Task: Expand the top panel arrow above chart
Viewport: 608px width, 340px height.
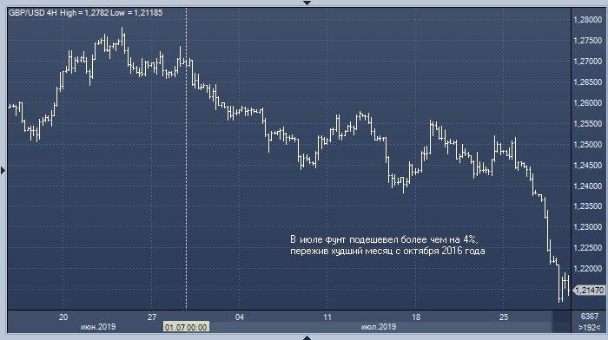Action: coord(307,3)
